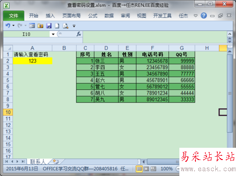Viewport: 236px width, 176px height.
Task: Create a new blank workbook icon
Action: coord(57,25)
